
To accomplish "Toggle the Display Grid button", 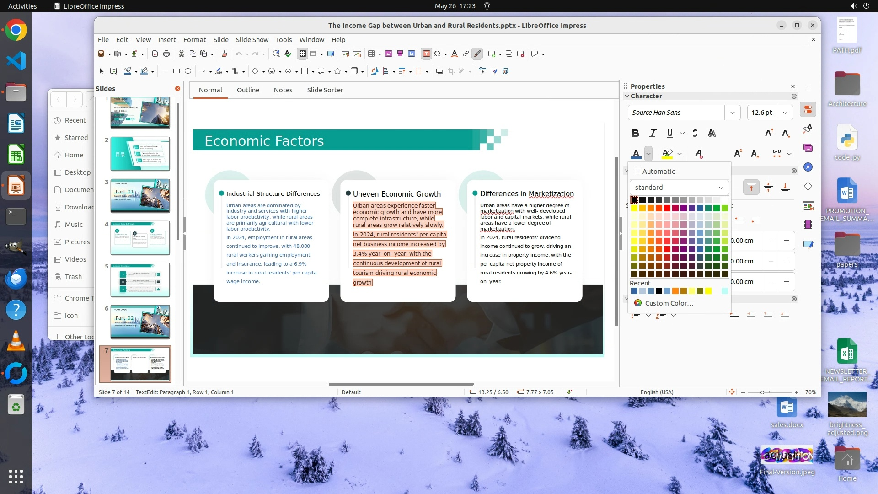I will click(302, 54).
